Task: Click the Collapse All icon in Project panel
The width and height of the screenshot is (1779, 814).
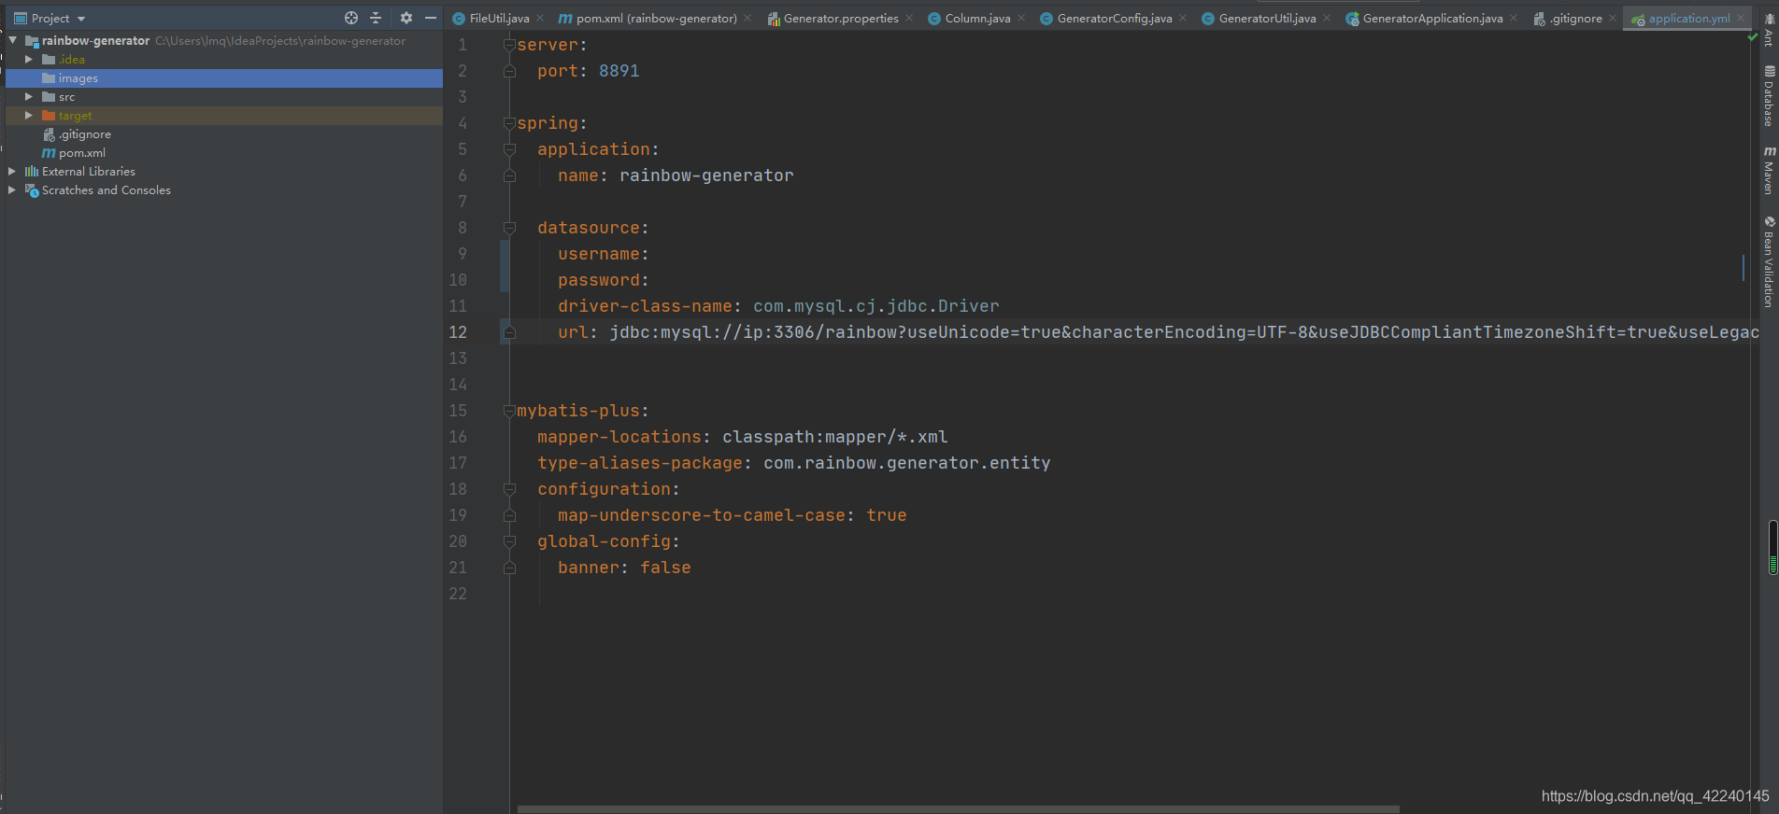Action: coord(376,18)
